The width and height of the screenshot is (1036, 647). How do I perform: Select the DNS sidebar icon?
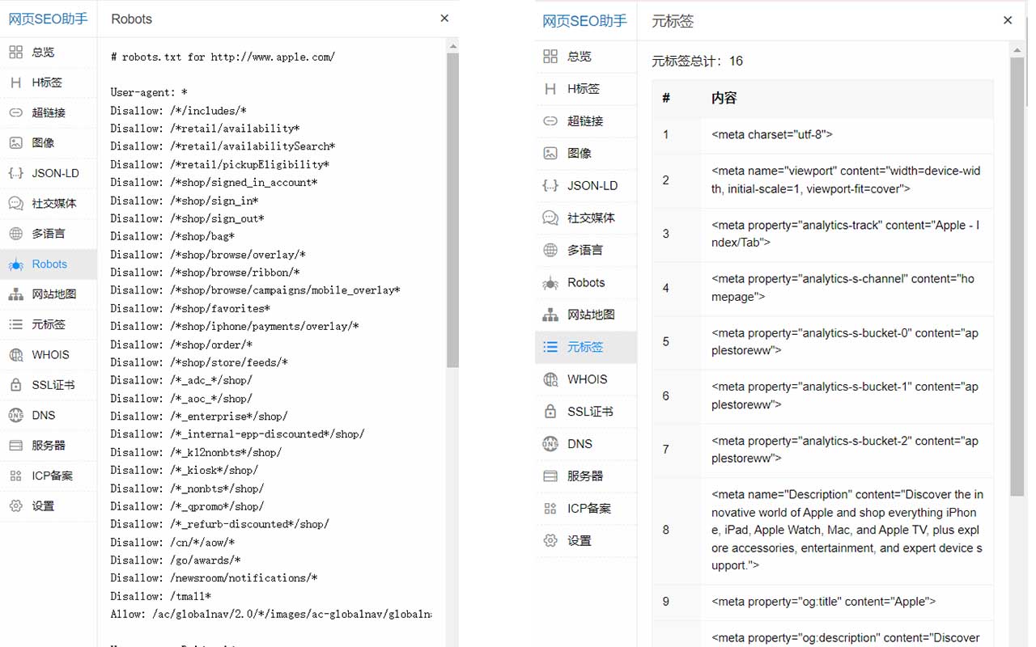pyautogui.click(x=49, y=415)
